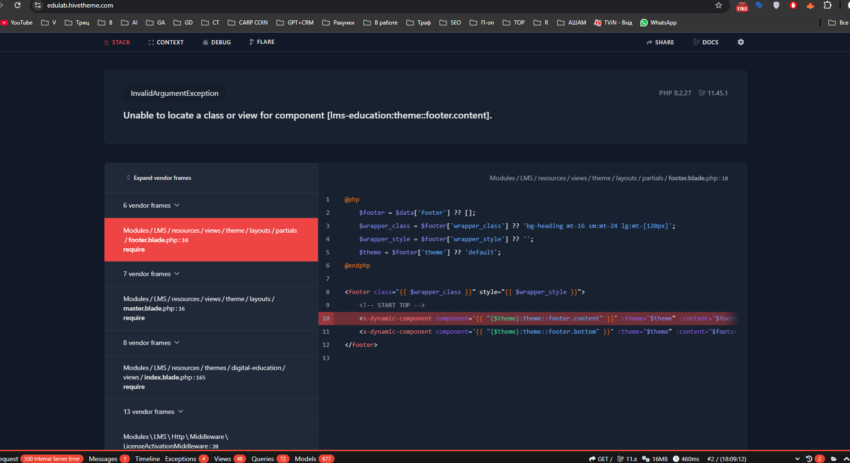
Task: Open the АШАМ bookmarks folder
Action: (571, 23)
